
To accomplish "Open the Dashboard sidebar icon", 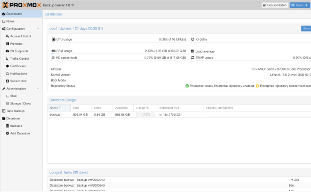I will tap(4, 14).
